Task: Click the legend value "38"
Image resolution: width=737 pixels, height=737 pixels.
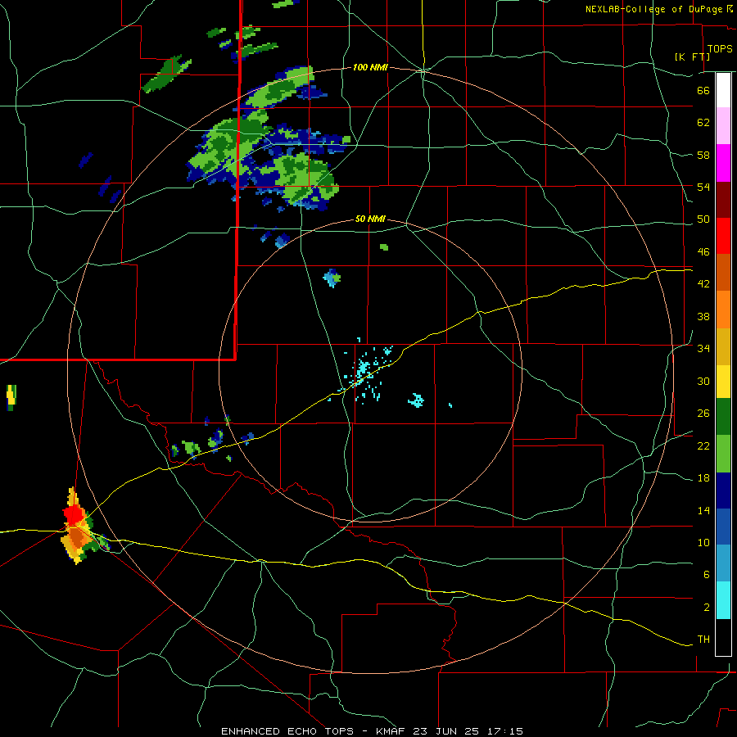Action: click(x=703, y=316)
